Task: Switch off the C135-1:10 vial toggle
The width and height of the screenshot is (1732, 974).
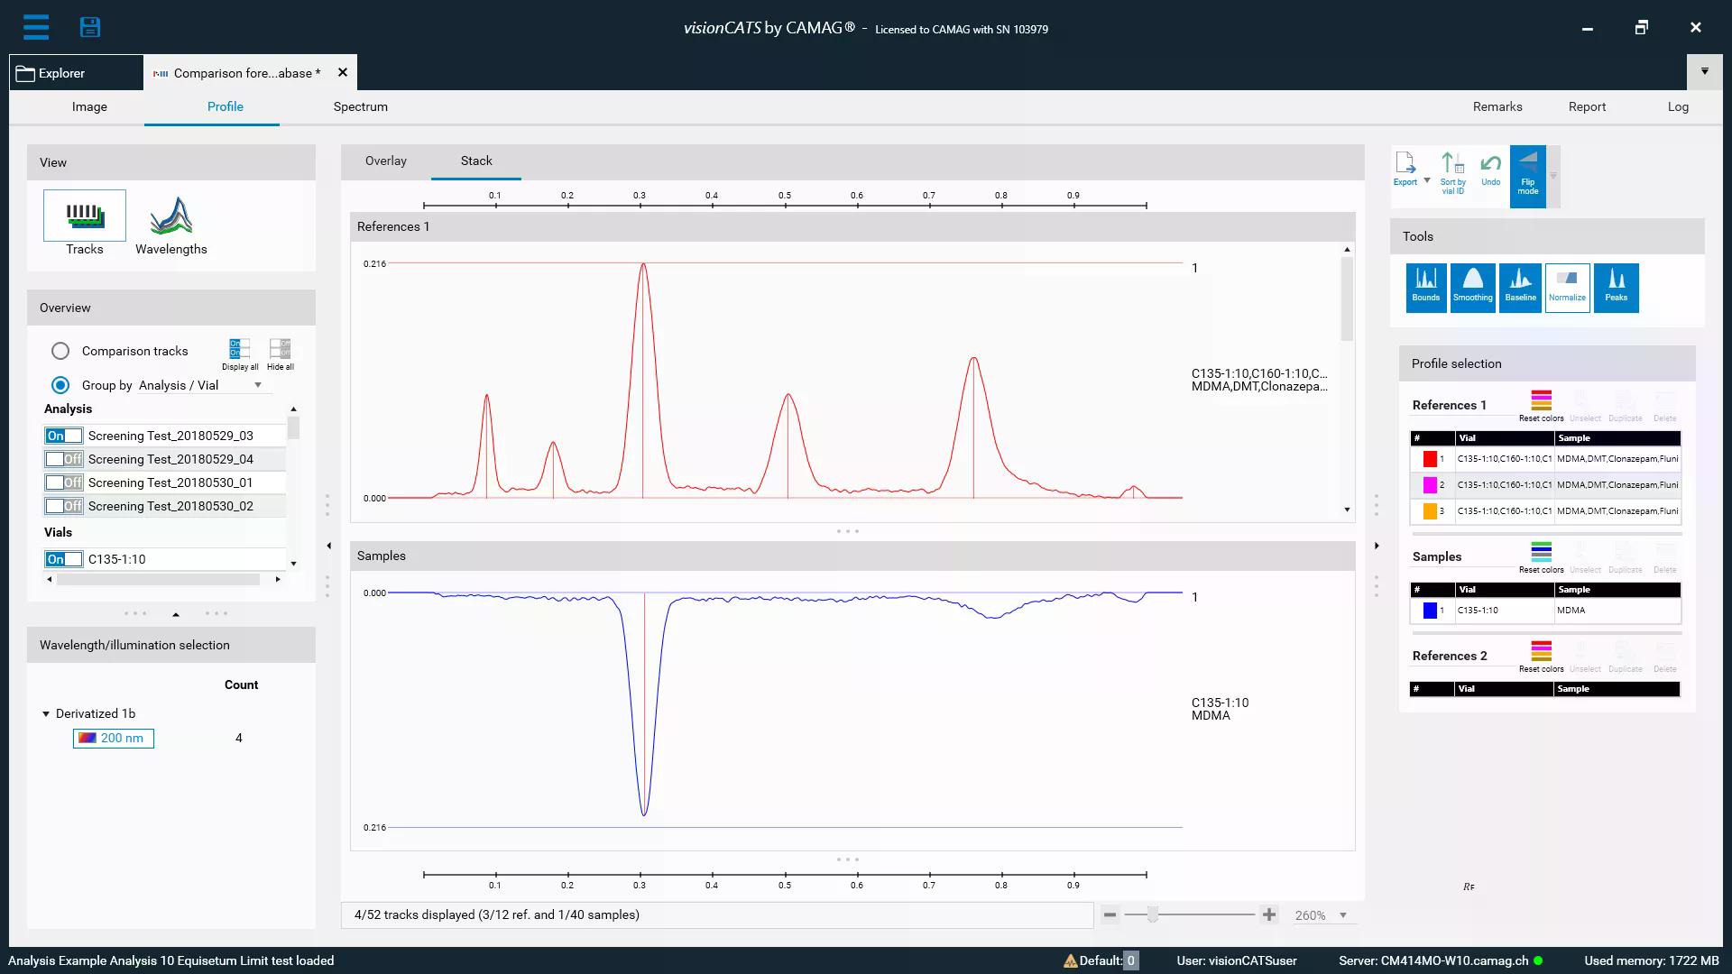Action: coord(64,559)
